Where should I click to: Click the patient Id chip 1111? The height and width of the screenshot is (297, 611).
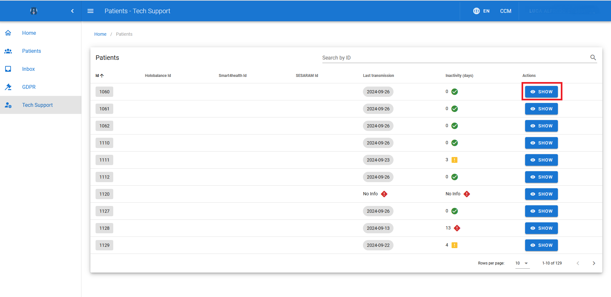[x=104, y=160]
